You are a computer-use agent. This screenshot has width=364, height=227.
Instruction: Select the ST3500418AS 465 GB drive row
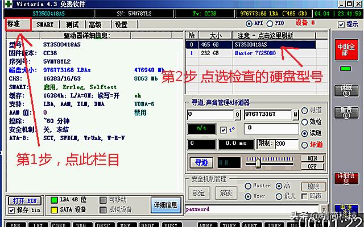coord(251,44)
